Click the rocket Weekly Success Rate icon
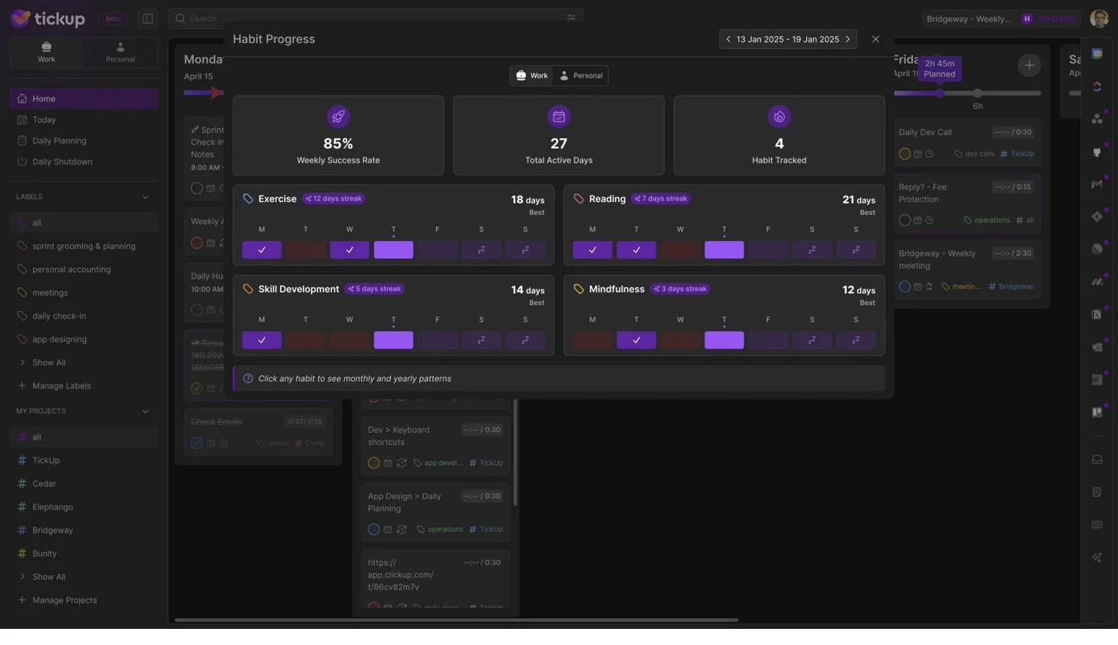The height and width of the screenshot is (645, 1118). [338, 117]
